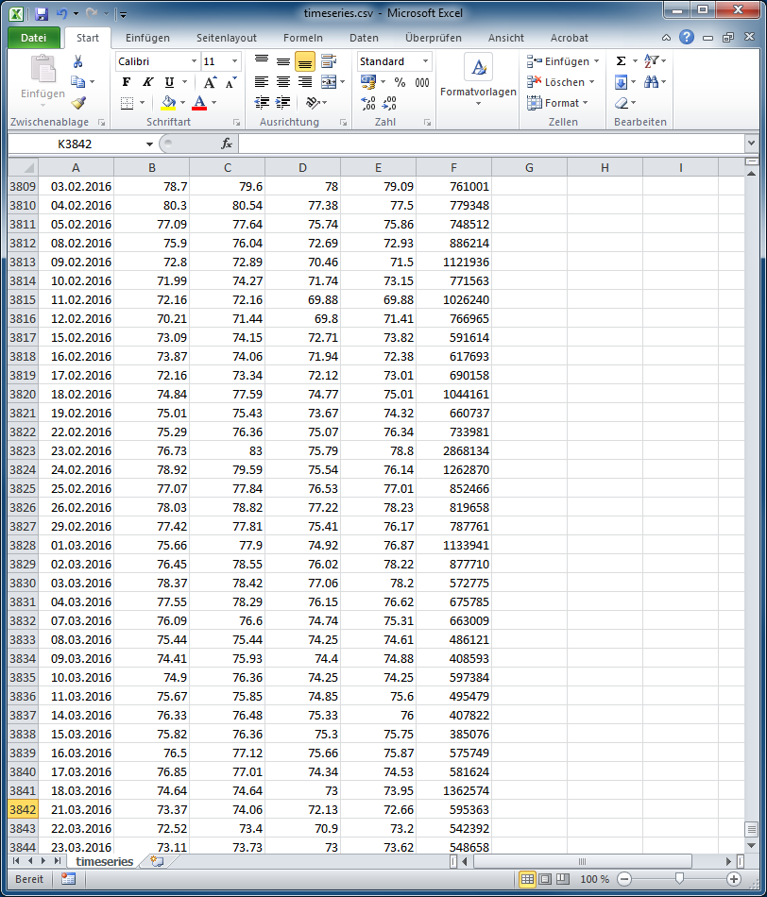
Task: Open Formatvorlagen cell styles
Action: 478,81
